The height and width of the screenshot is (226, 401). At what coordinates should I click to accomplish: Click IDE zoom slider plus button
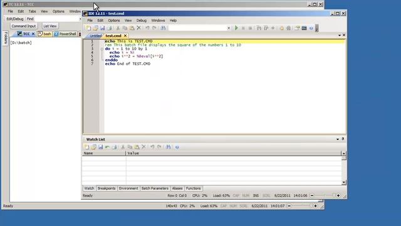pyautogui.click(x=338, y=195)
